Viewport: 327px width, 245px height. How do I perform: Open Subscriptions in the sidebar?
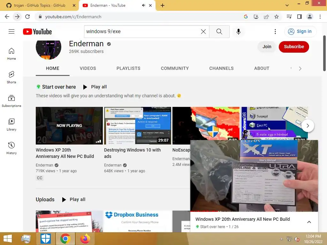click(11, 101)
